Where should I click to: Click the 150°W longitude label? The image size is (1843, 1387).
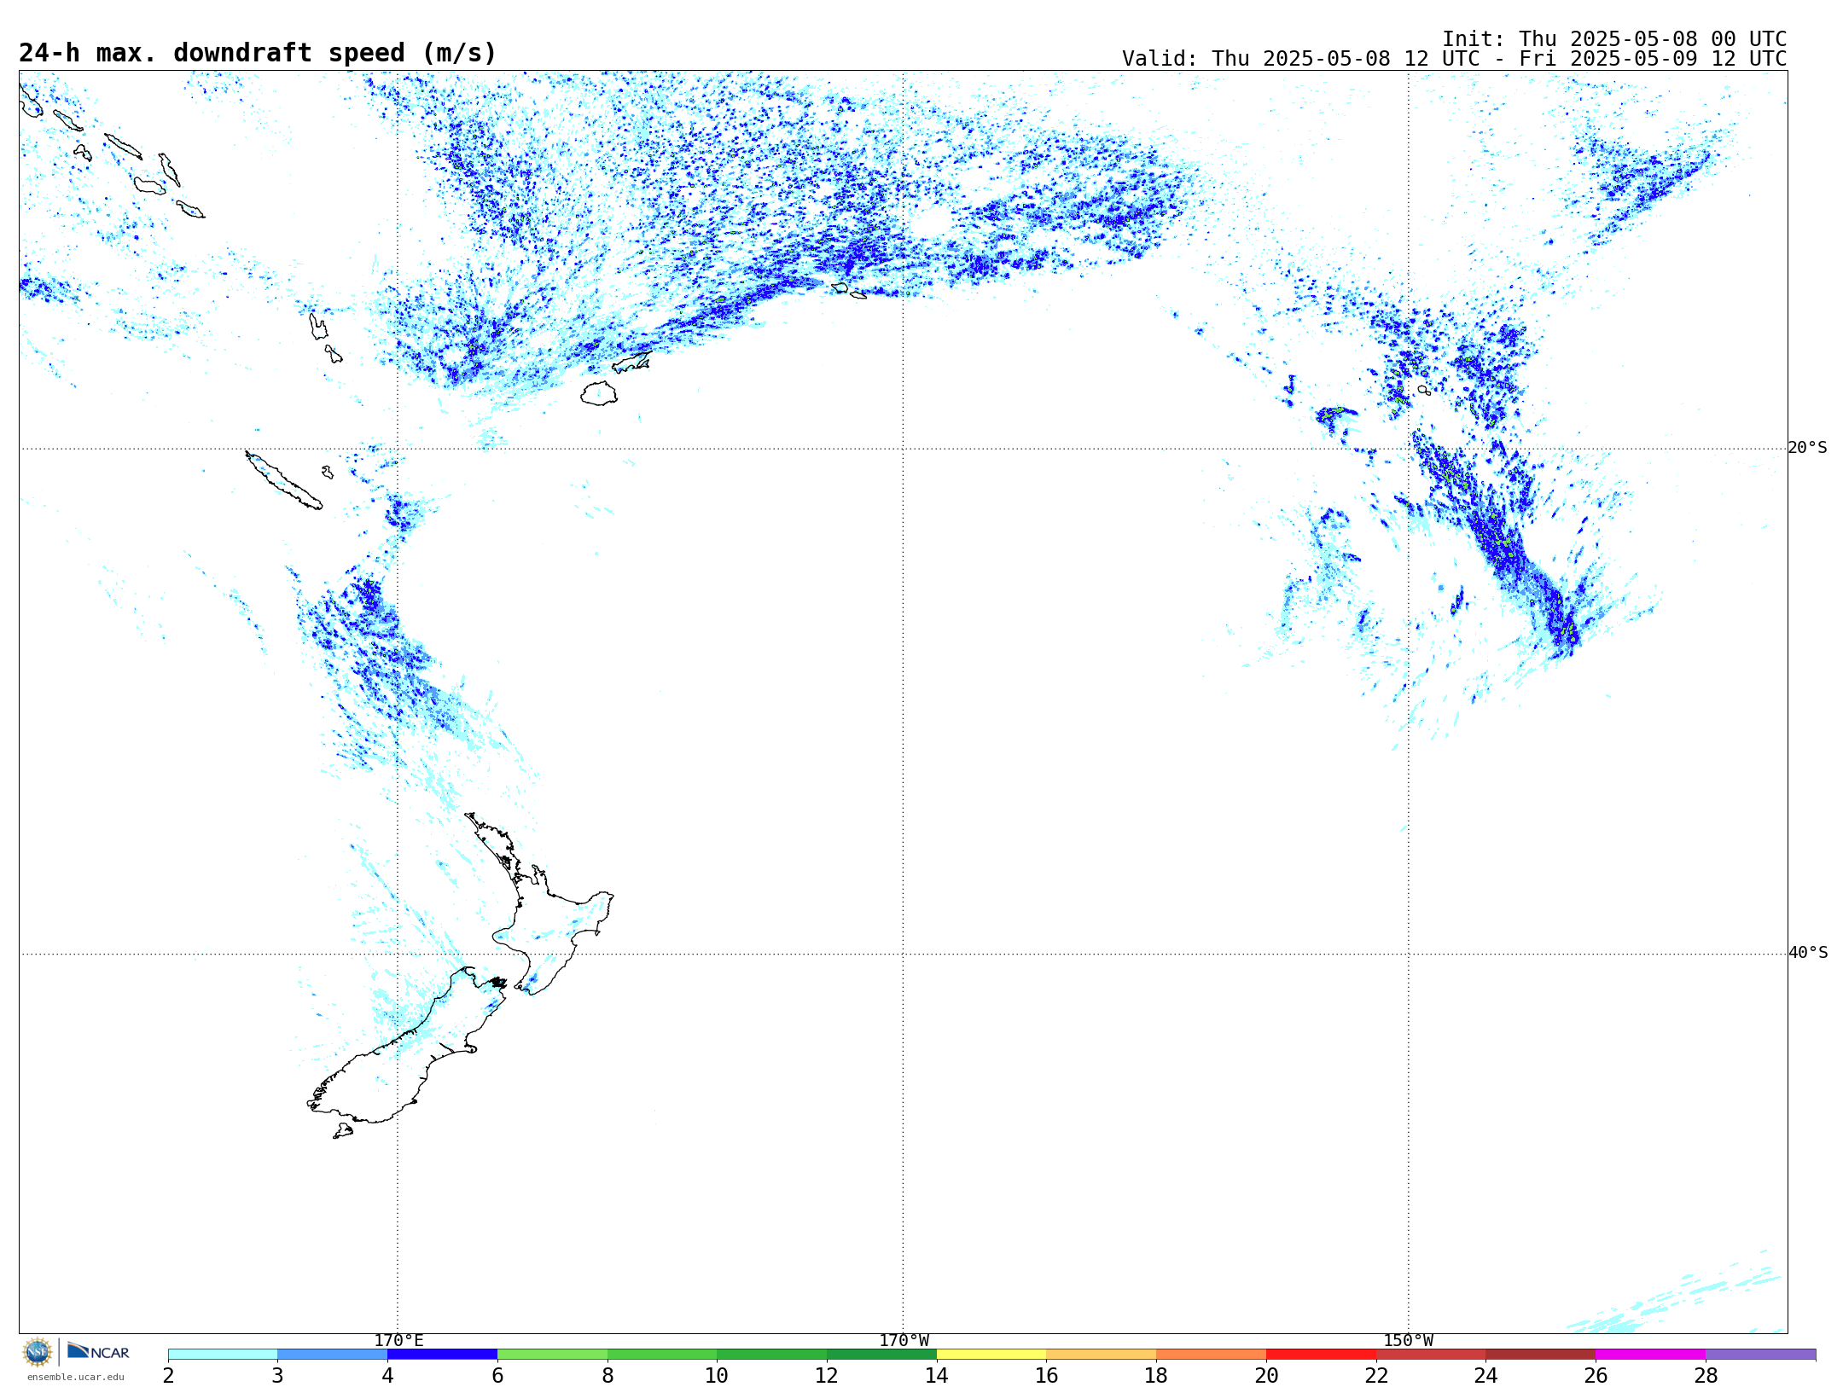[x=1408, y=1340]
